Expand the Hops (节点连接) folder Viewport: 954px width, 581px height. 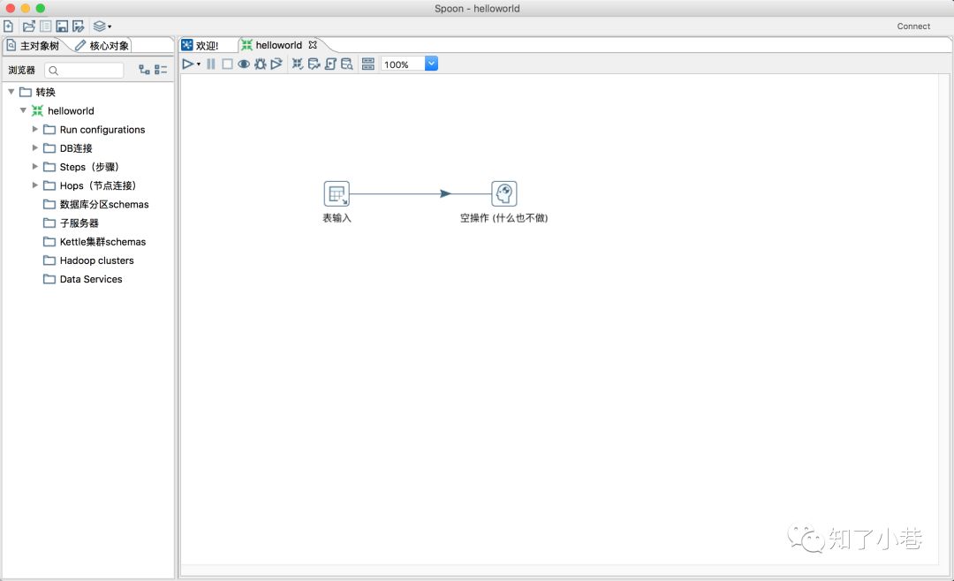click(34, 185)
